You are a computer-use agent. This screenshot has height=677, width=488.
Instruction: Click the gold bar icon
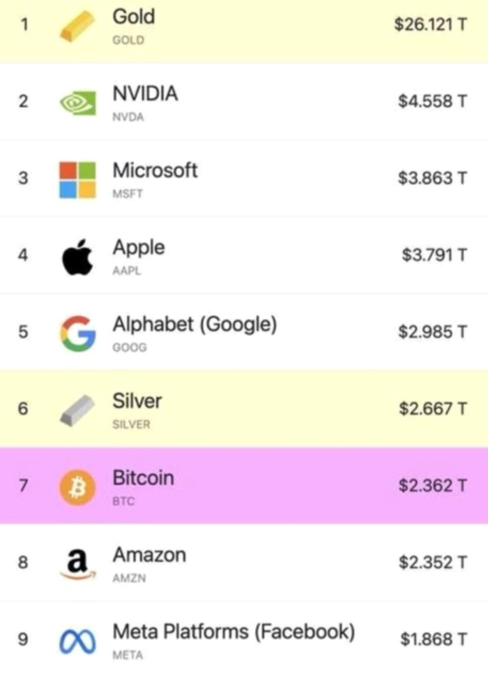coord(76,27)
